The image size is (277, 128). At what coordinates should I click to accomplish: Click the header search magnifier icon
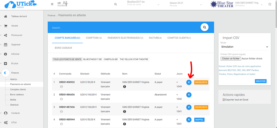(x=116, y=4)
